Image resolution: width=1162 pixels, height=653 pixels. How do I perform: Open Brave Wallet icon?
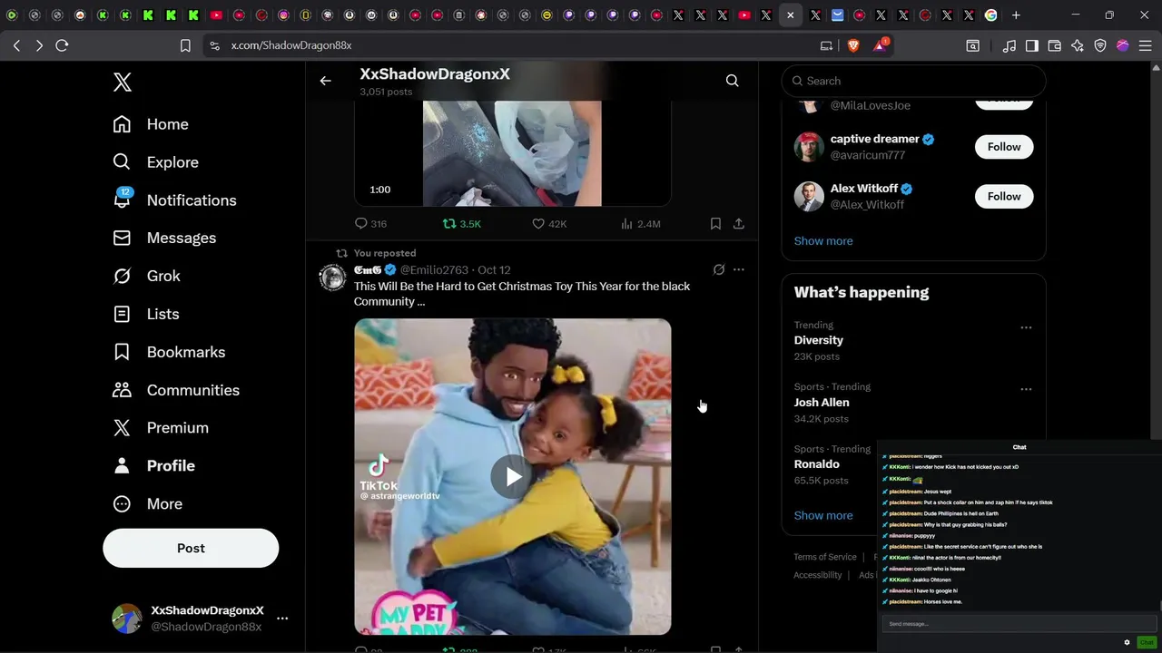pyautogui.click(x=1055, y=45)
